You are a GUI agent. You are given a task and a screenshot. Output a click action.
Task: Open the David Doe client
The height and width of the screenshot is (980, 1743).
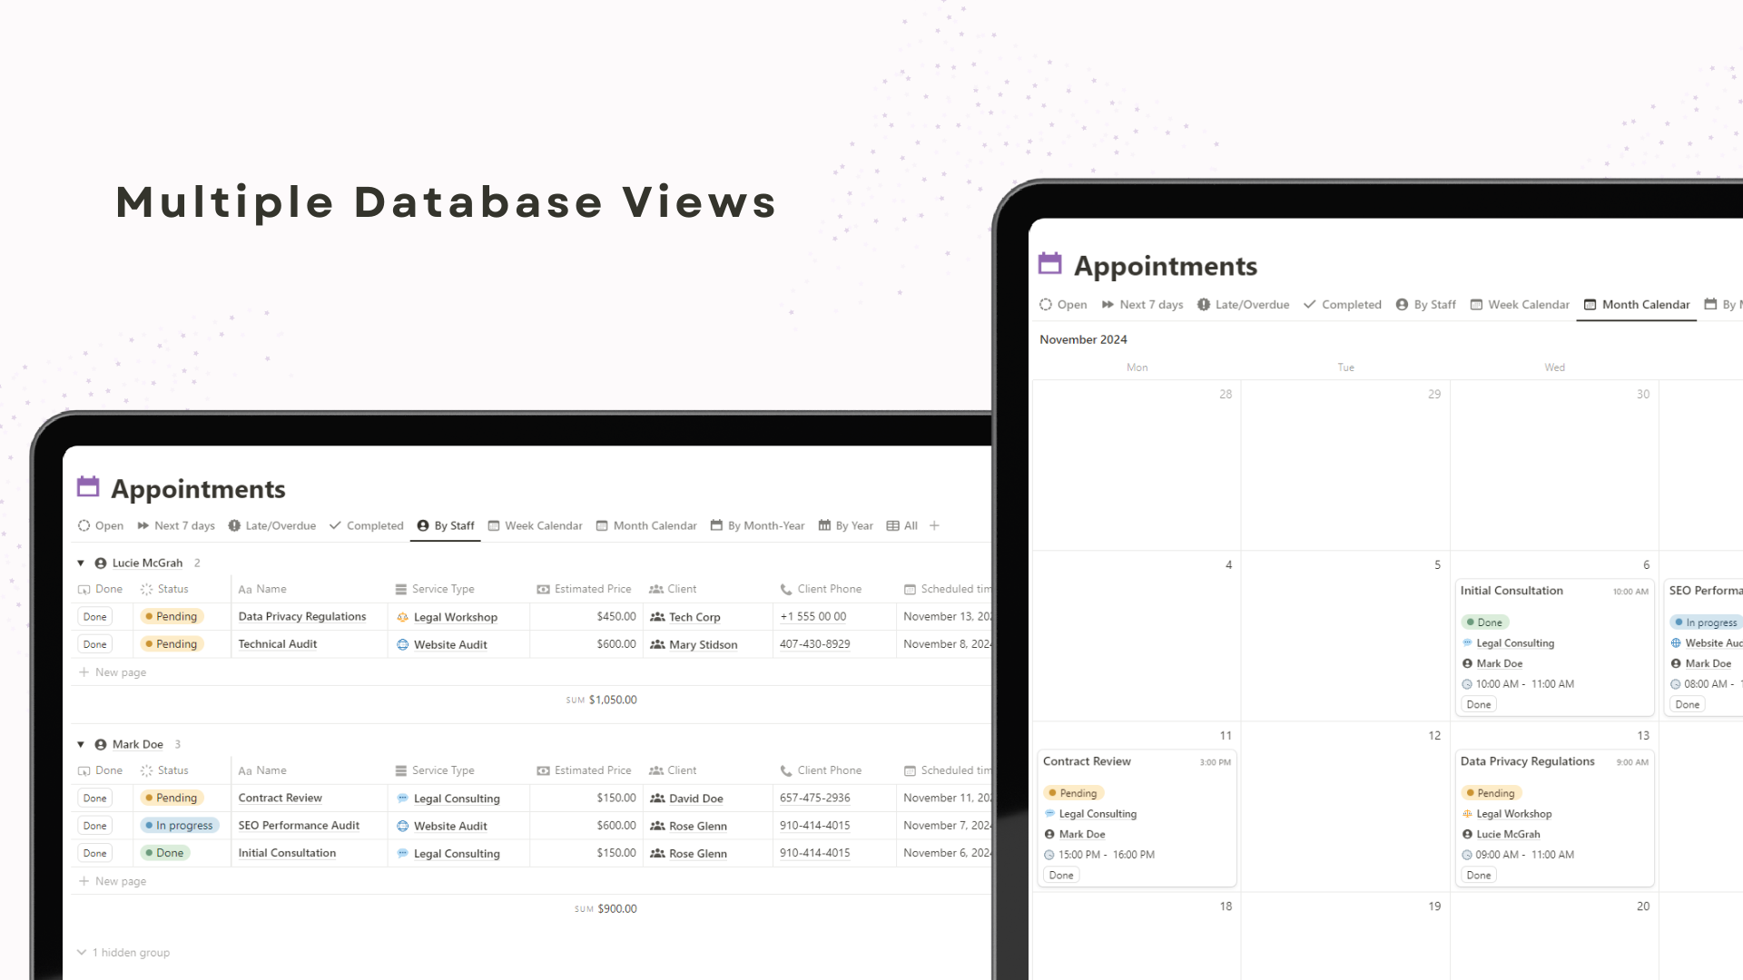click(686, 799)
